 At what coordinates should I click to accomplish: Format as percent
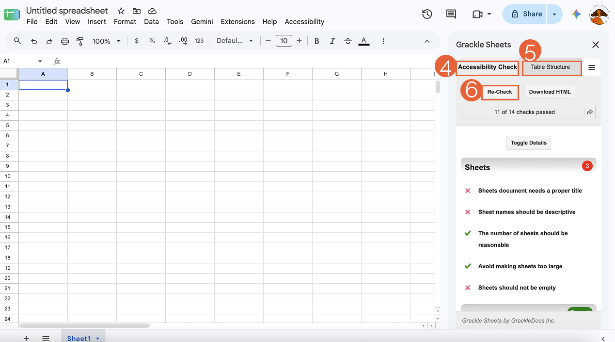(x=152, y=41)
